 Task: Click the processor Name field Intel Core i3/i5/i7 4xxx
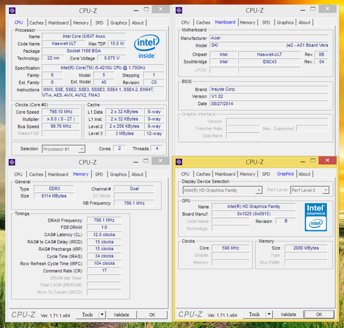point(84,36)
